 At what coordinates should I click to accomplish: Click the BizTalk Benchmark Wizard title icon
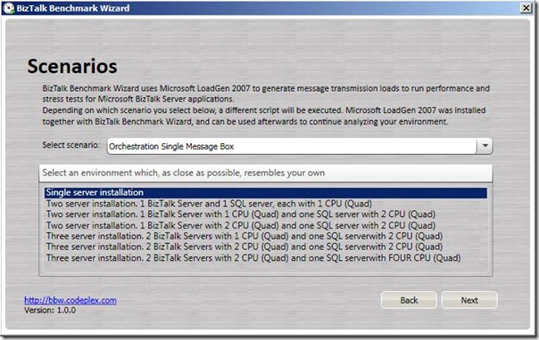pyautogui.click(x=8, y=8)
